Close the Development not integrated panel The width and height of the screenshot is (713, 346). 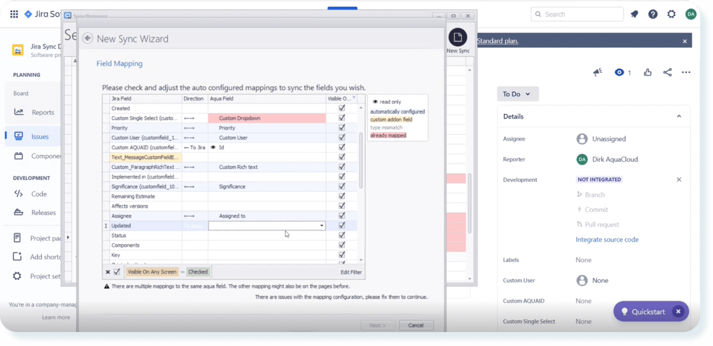pyautogui.click(x=679, y=180)
